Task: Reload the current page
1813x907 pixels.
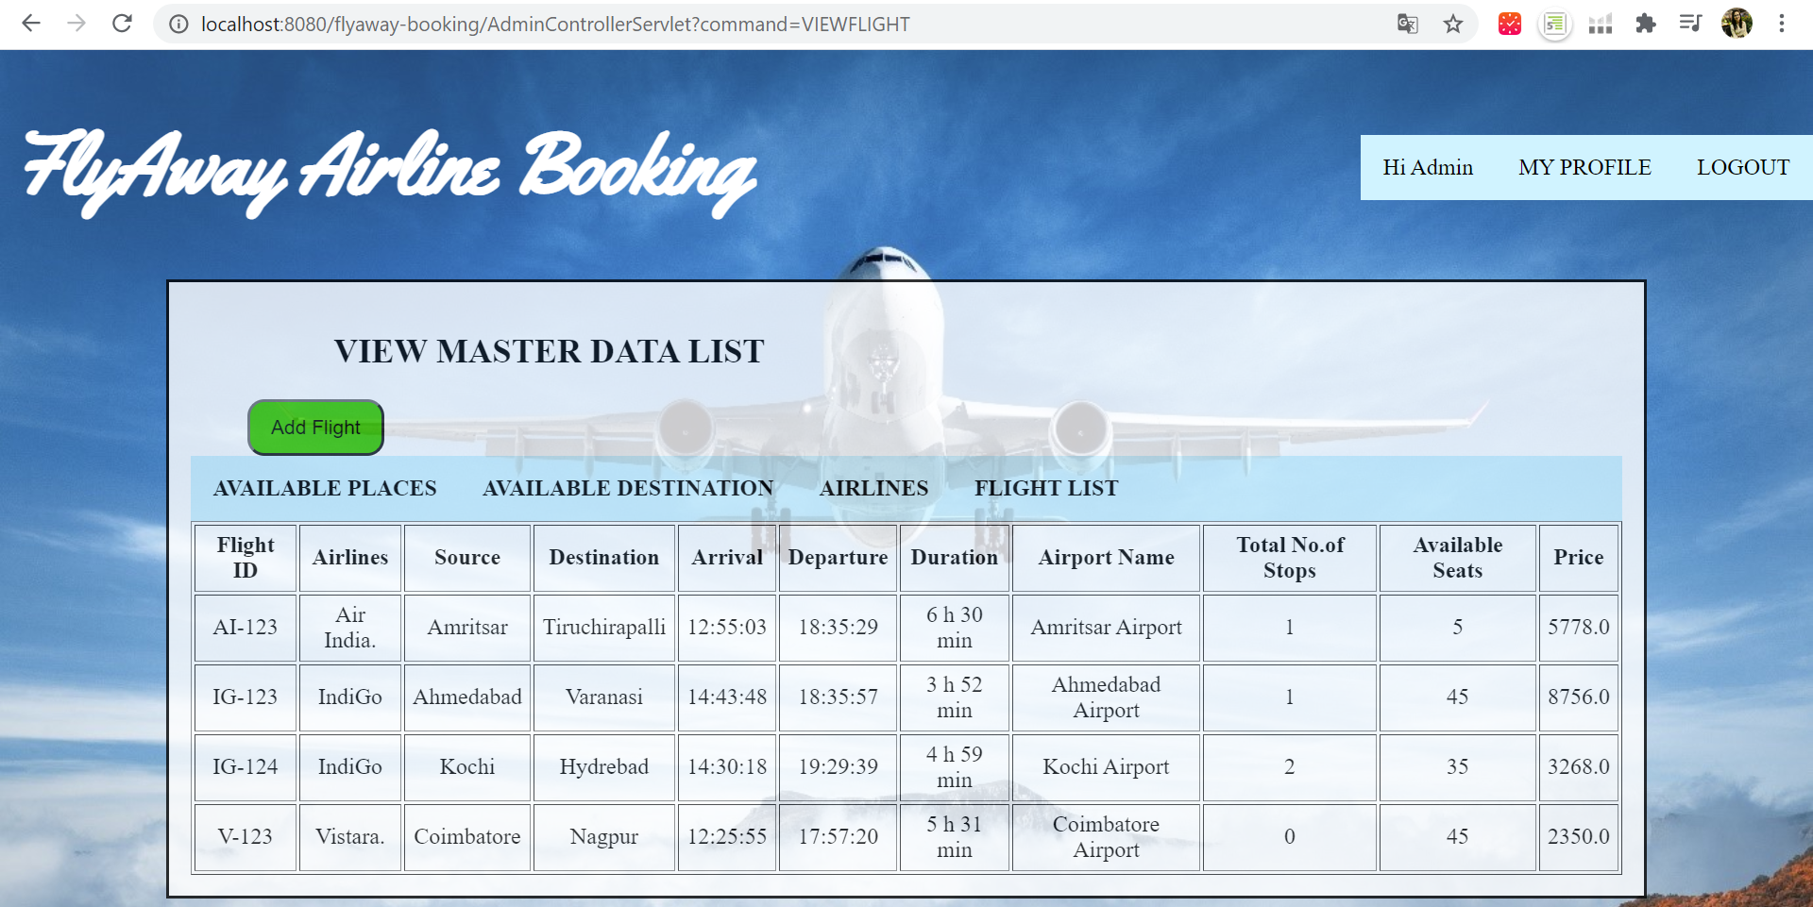Action: coord(122,24)
